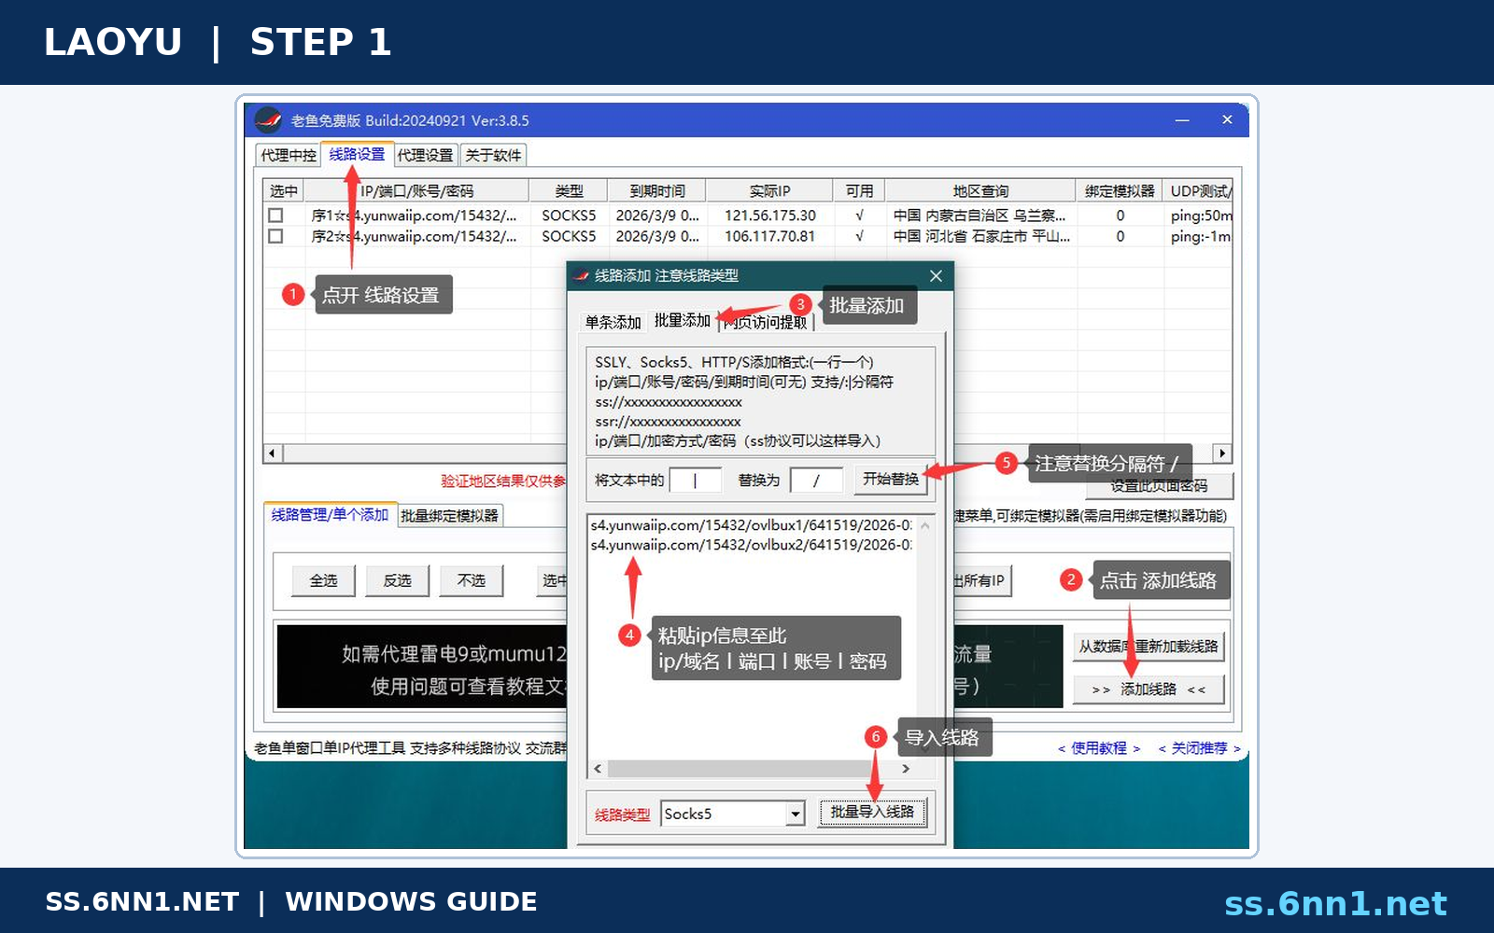The width and height of the screenshot is (1494, 933).
Task: Click the 反选 button
Action: click(398, 580)
